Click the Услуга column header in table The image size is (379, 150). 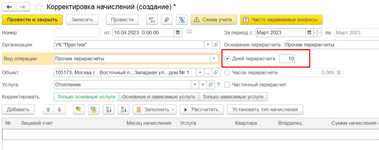[x=204, y=123]
